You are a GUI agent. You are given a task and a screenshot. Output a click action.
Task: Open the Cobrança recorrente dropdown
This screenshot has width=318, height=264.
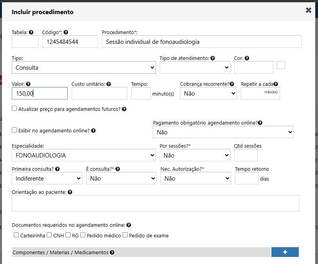[x=208, y=93]
